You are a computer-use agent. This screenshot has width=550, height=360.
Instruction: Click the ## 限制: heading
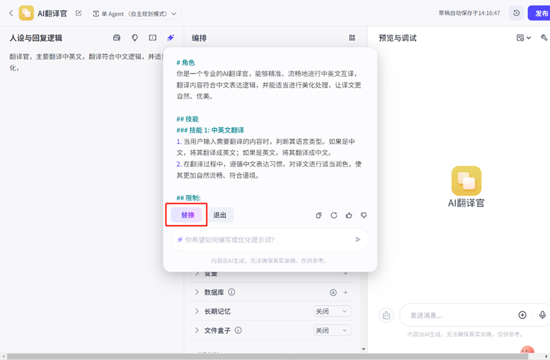pos(189,198)
